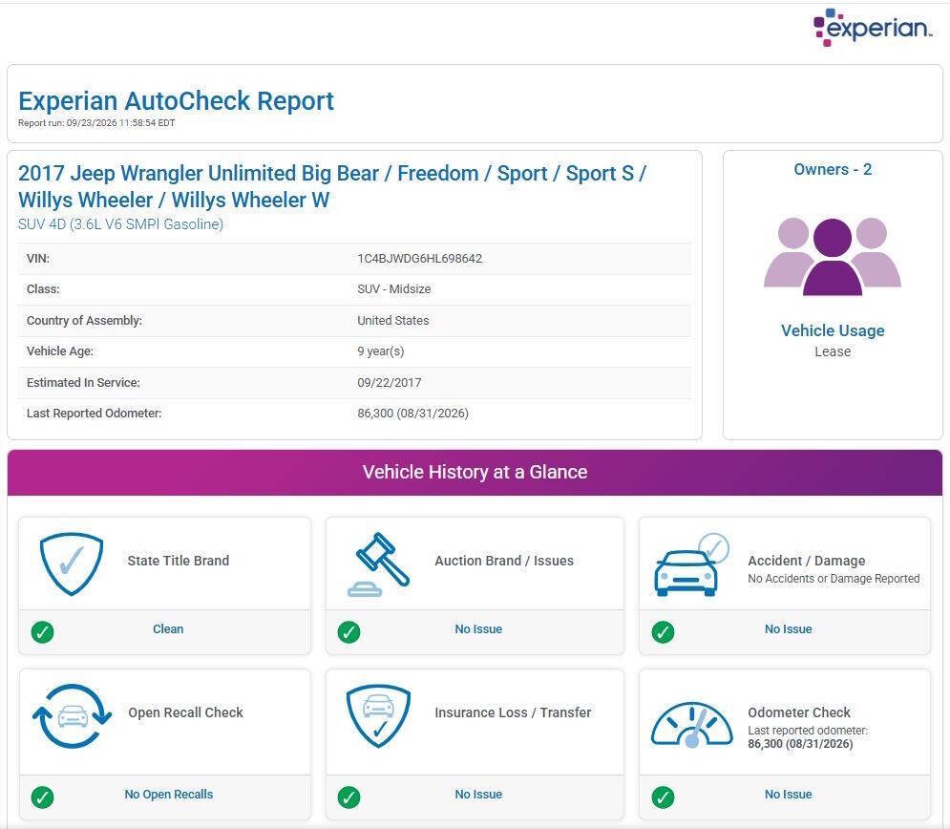The width and height of the screenshot is (950, 829).
Task: Click the purple owners people icon
Action: pos(833,256)
